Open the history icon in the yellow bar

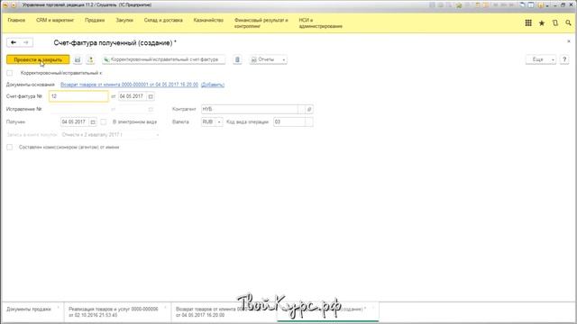coord(555,22)
